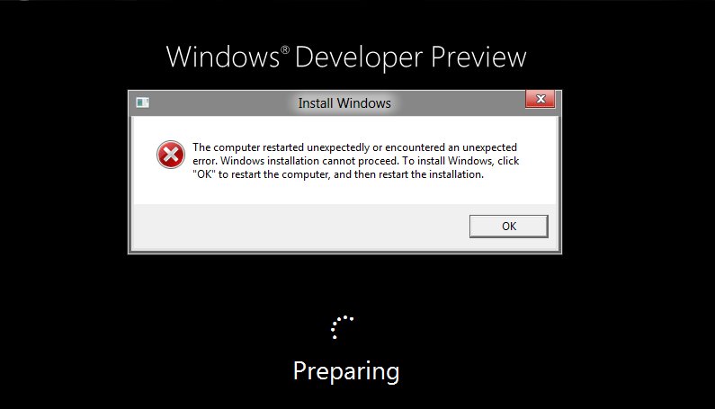Click white dialog area below the error message
The image size is (715, 409).
click(x=344, y=192)
